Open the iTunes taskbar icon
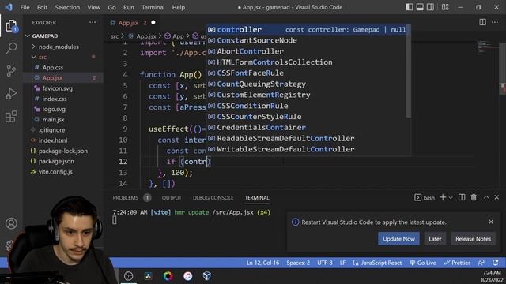Viewport: 506px width, 284px height. coord(188,276)
